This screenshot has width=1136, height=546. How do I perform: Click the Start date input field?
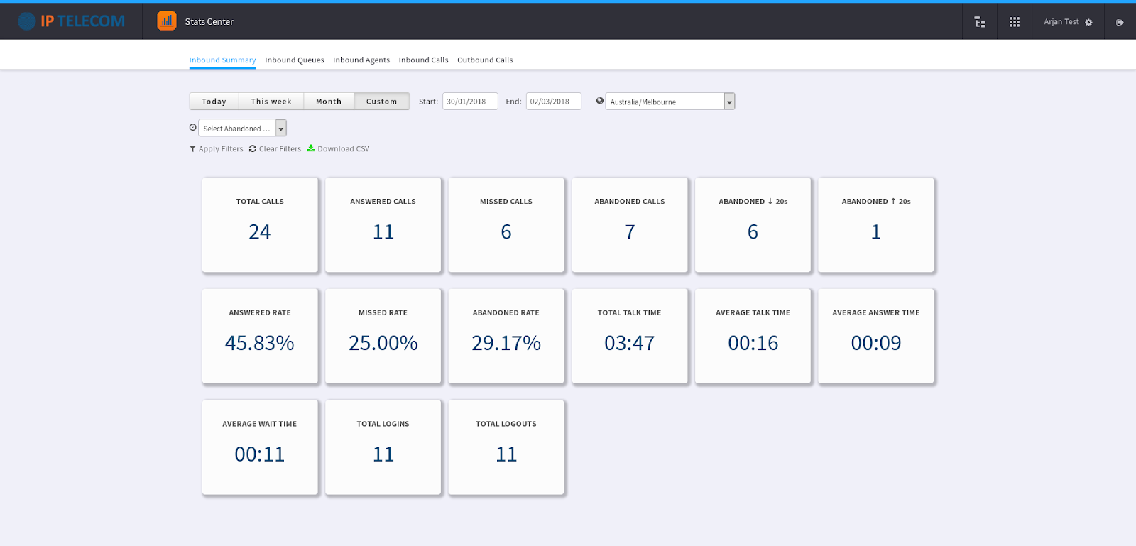tap(469, 102)
